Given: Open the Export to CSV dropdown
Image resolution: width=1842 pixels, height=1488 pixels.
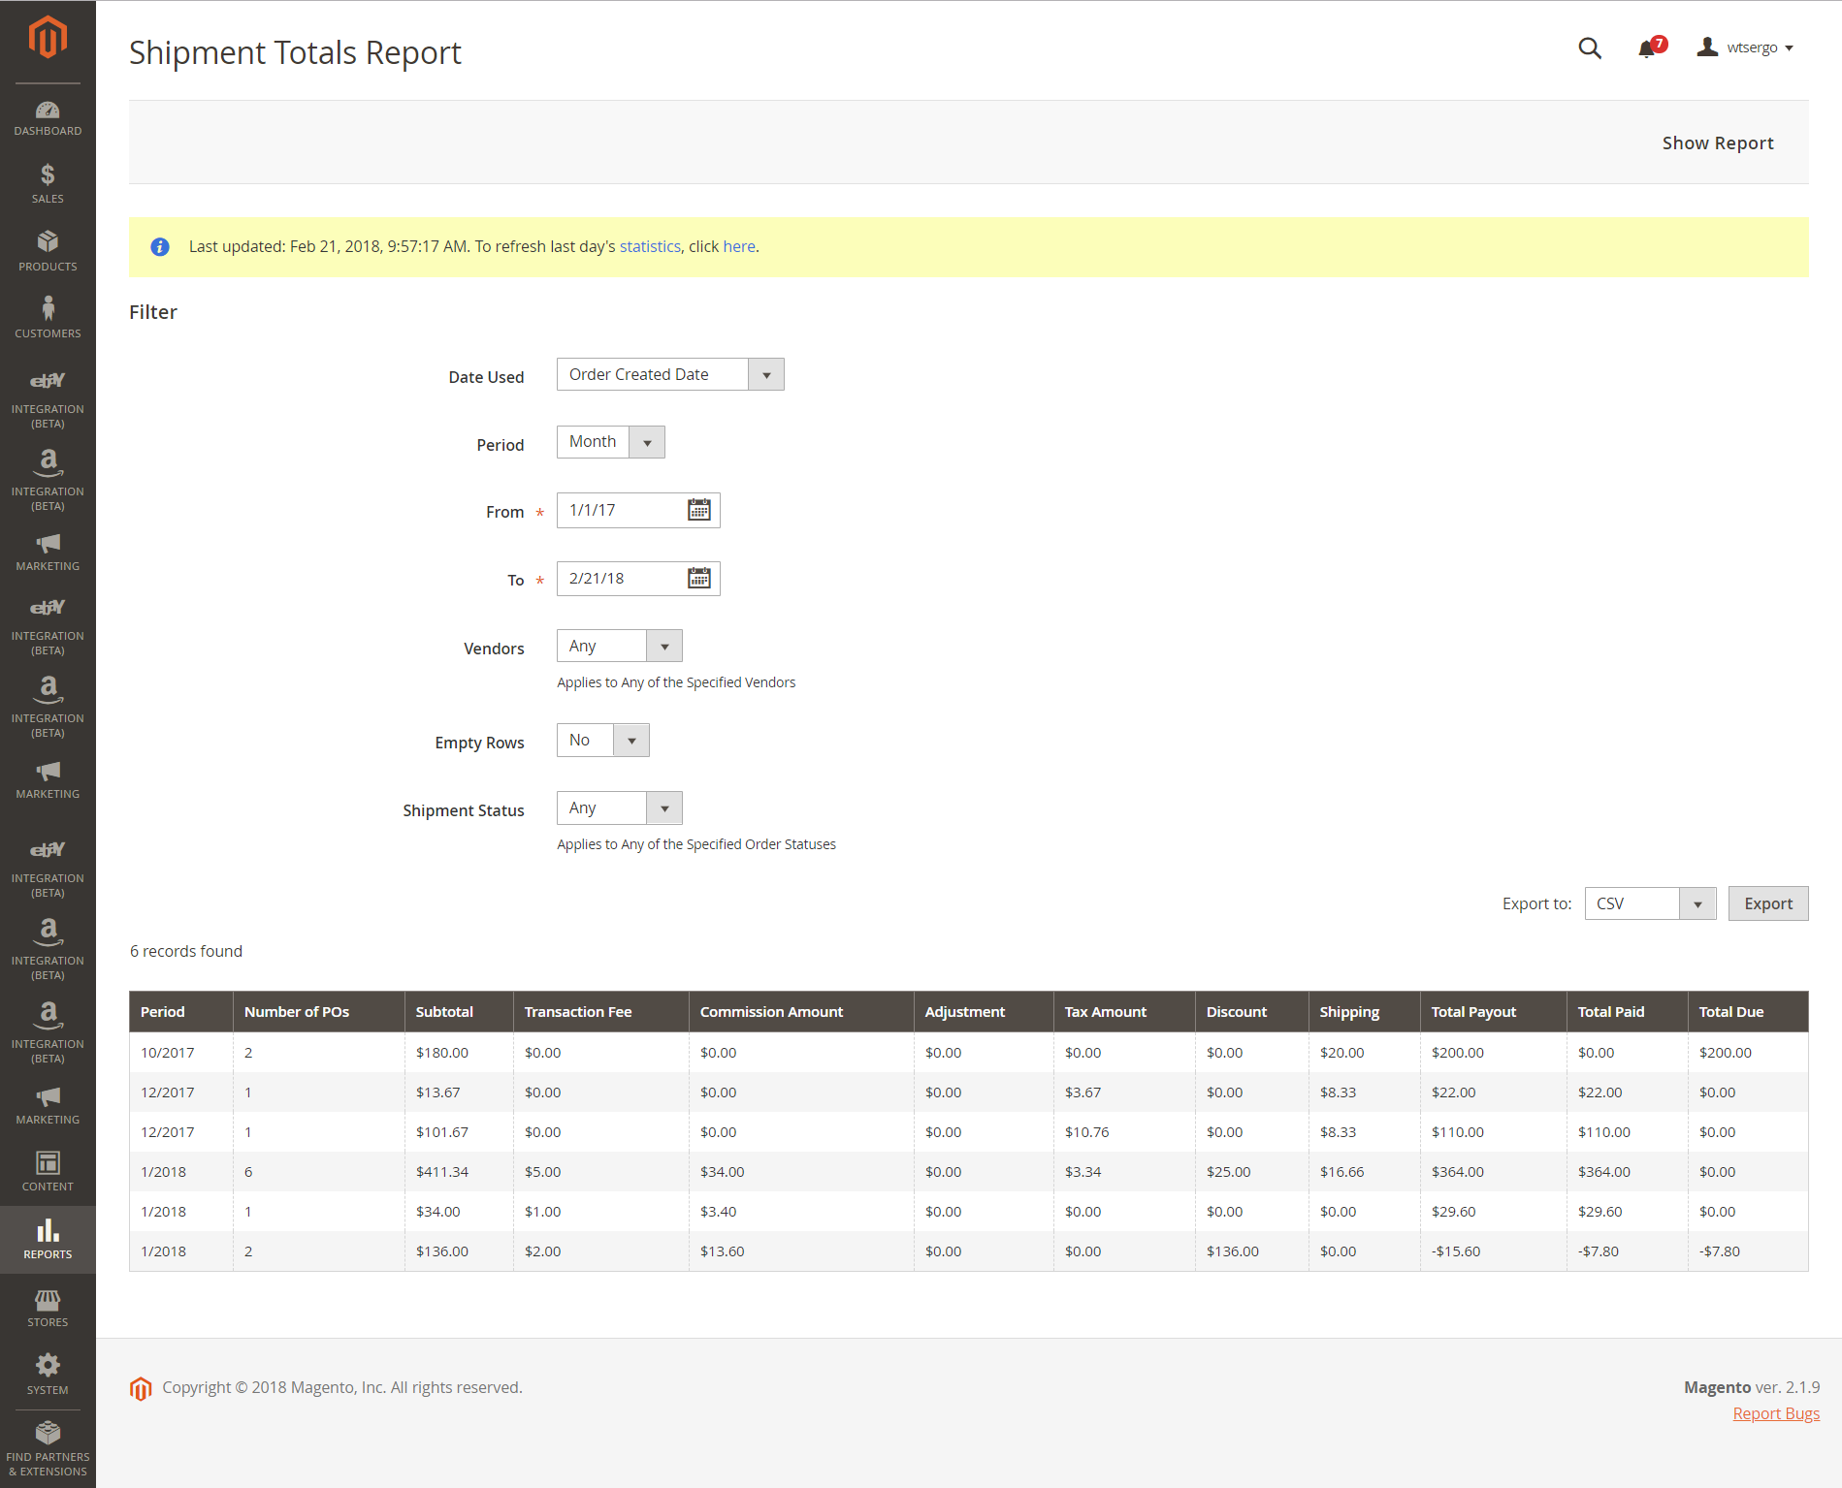Looking at the screenshot, I should click(1651, 903).
